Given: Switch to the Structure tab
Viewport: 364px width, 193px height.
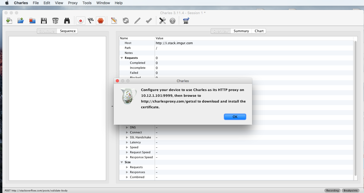Looking at the screenshot, I should pyautogui.click(x=47, y=31).
